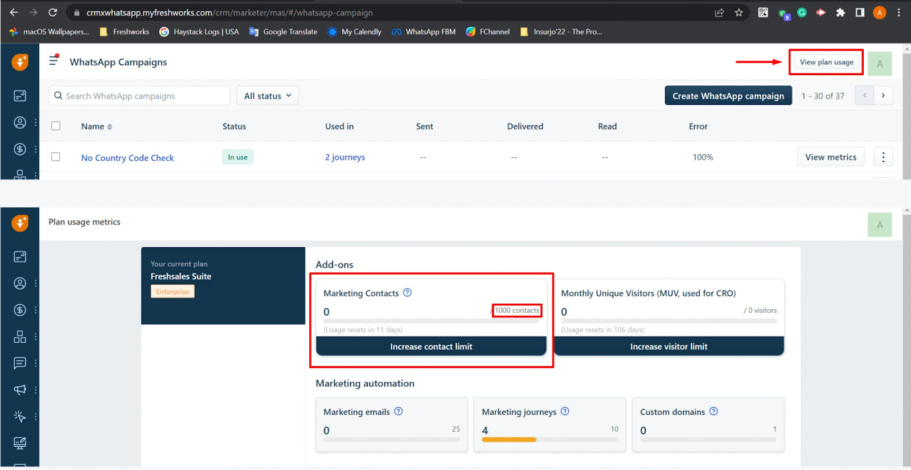
Task: Open the WhatsApp FBM bookmark
Action: point(424,32)
